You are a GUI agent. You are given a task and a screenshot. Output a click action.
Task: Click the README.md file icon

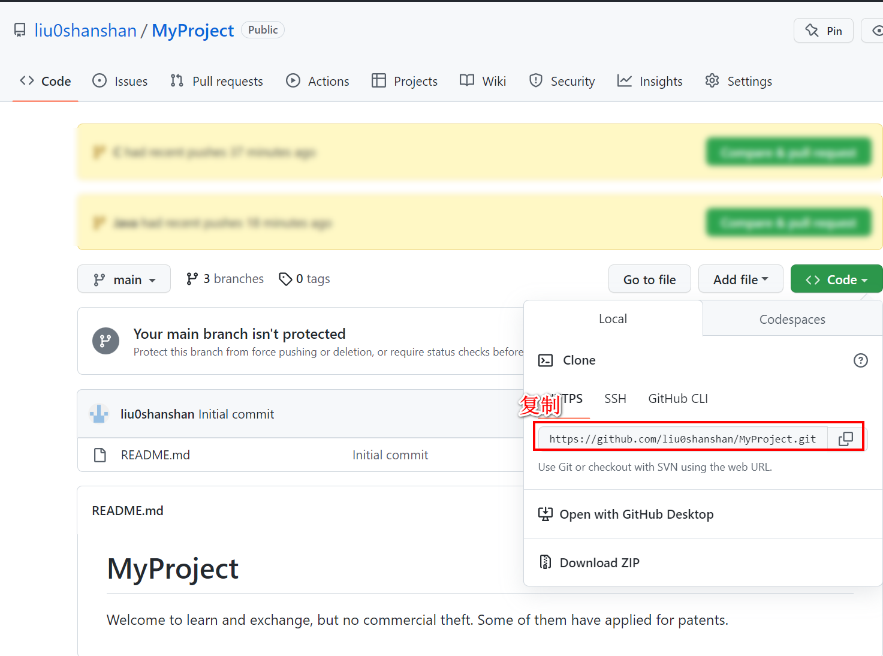click(100, 455)
